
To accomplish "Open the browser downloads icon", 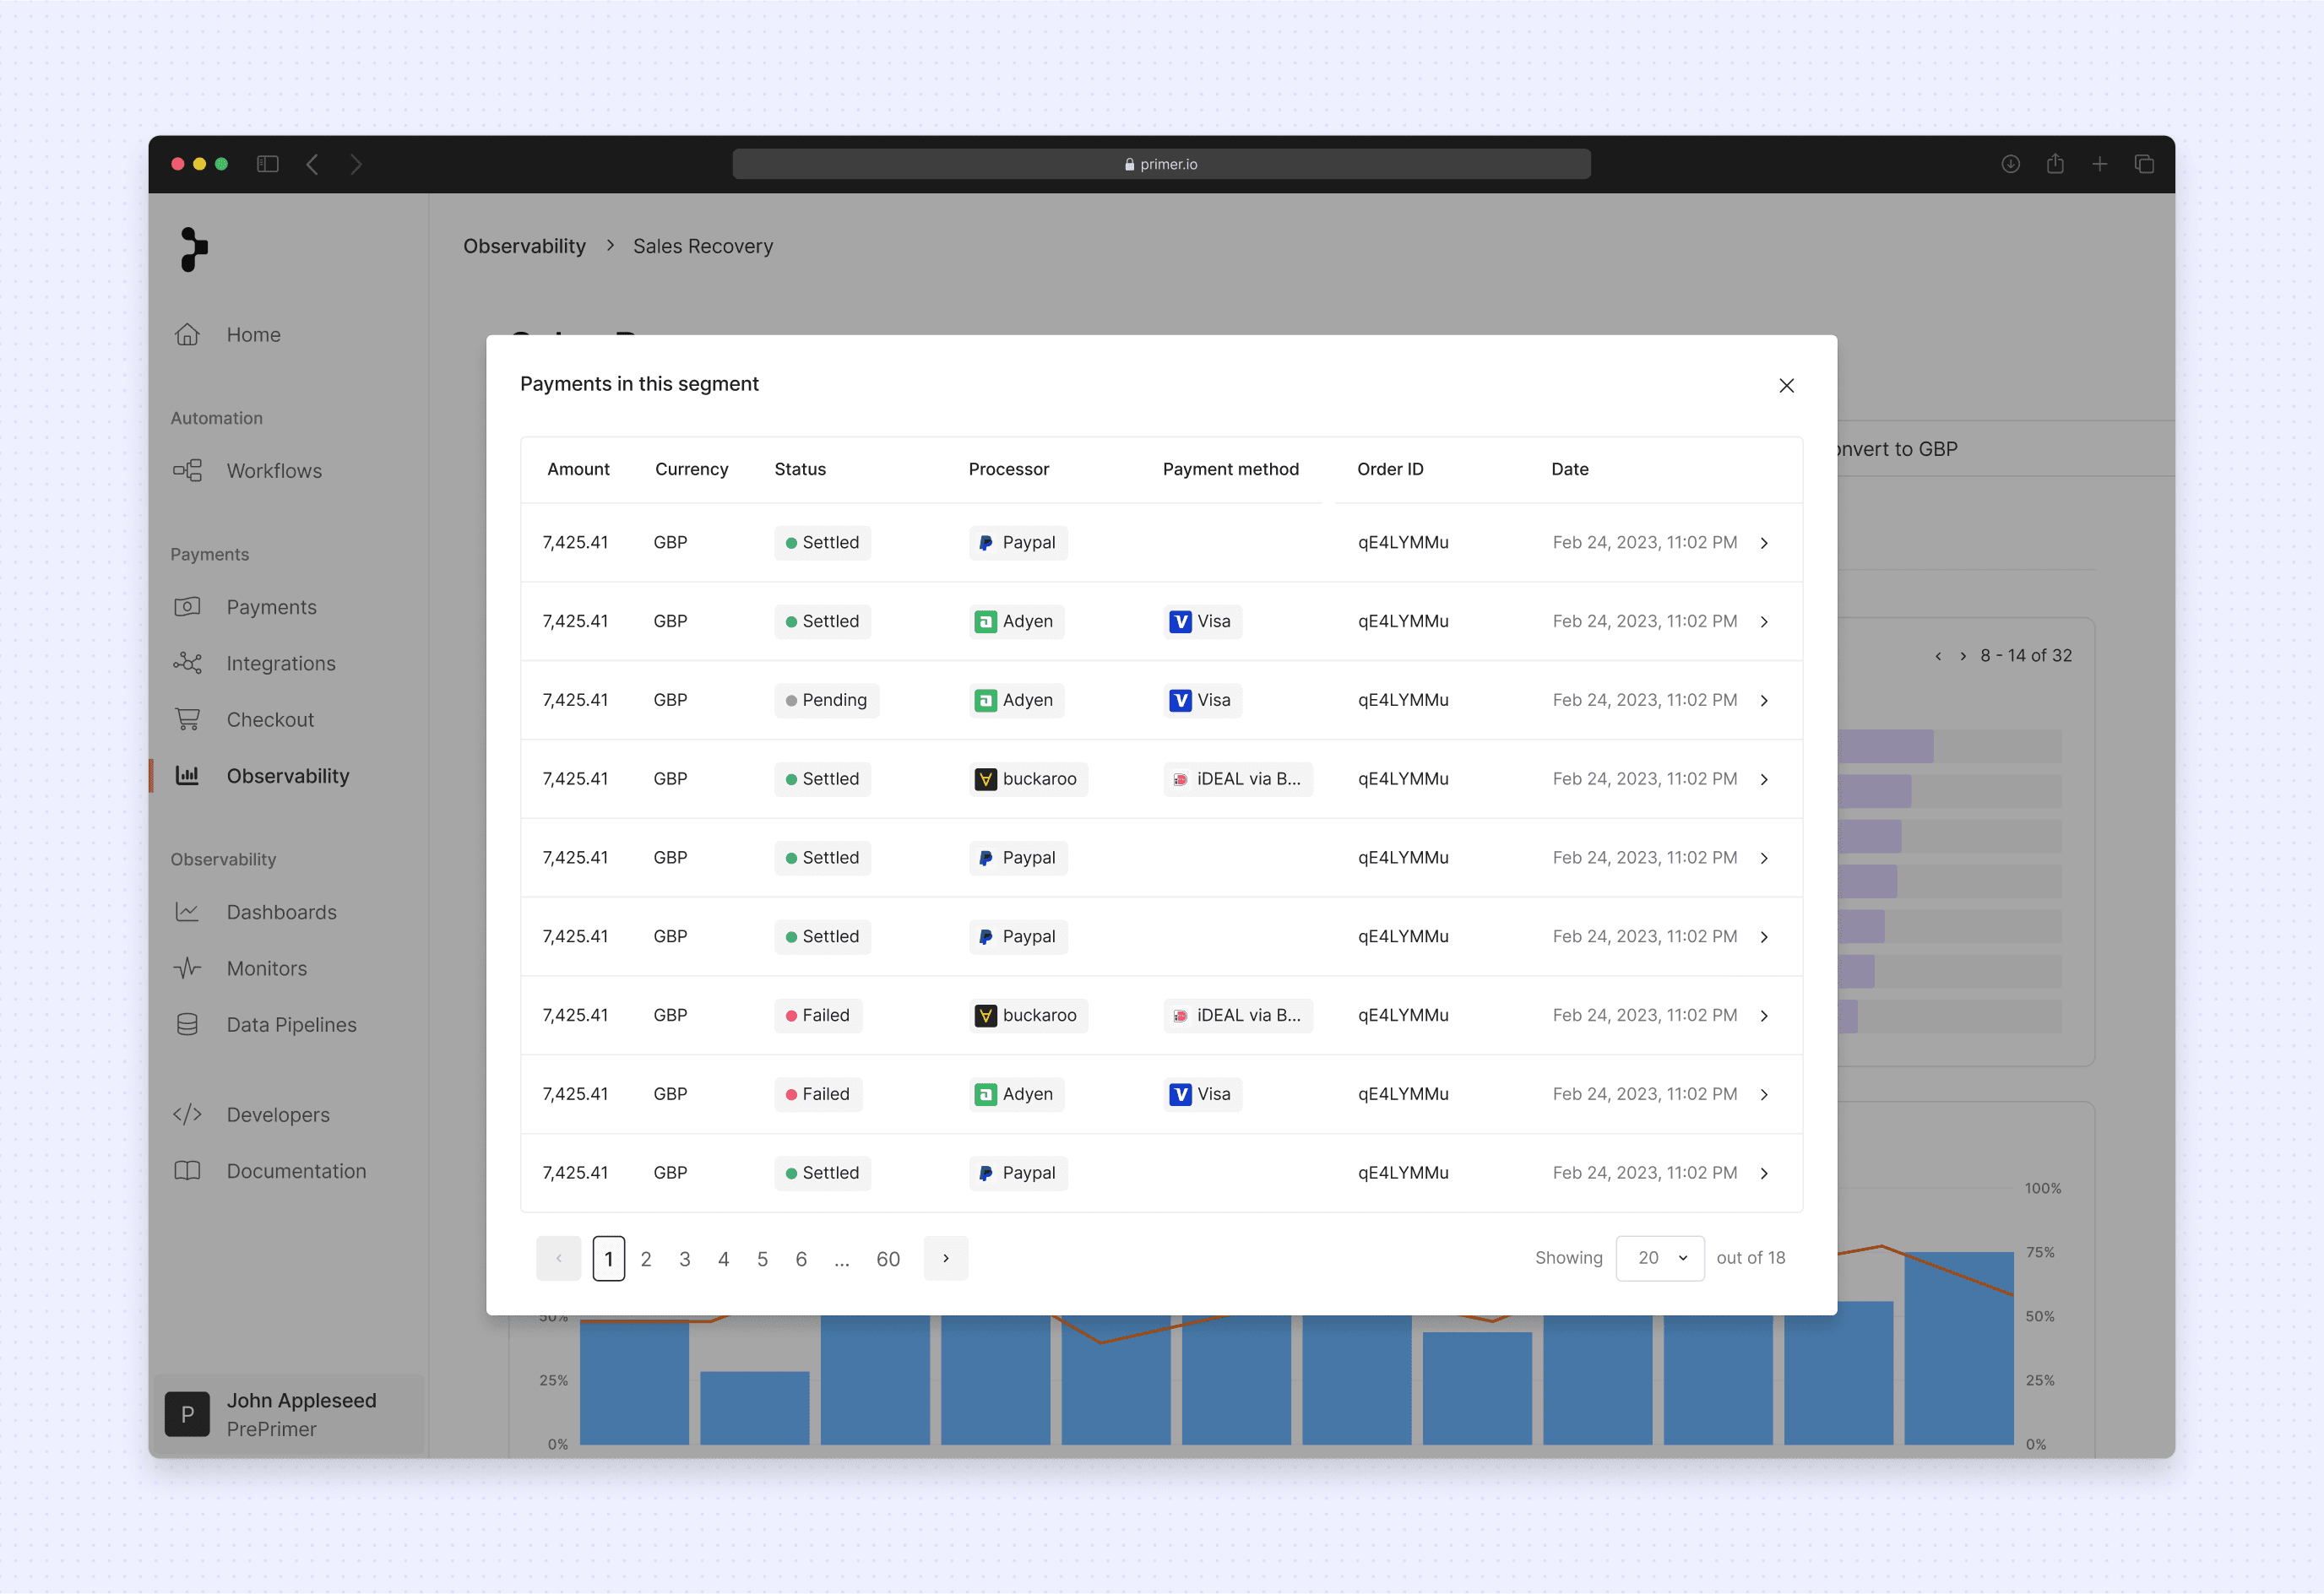I will (x=2010, y=164).
